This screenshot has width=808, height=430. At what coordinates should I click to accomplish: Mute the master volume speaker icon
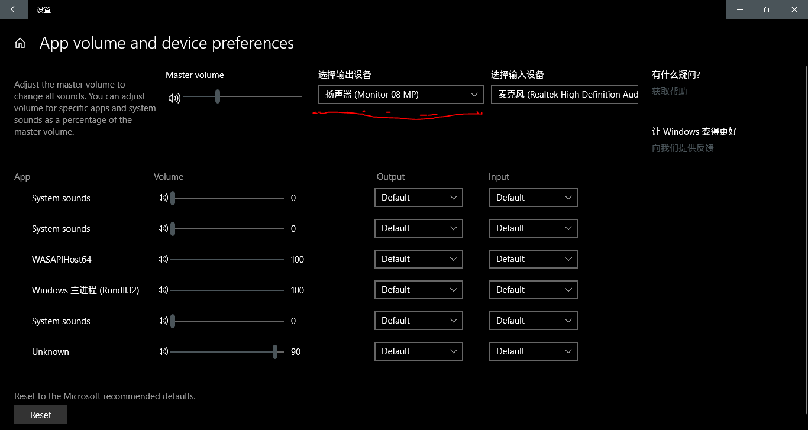[x=174, y=98]
